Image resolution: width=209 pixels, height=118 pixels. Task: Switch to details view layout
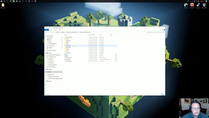[x=162, y=94]
